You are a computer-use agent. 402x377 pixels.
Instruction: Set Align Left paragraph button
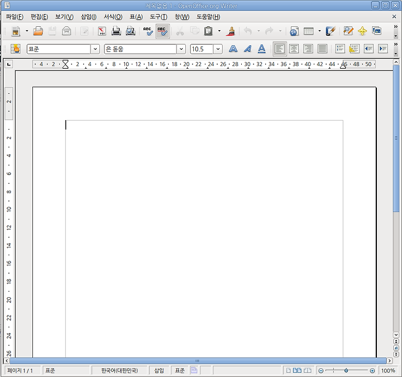coord(280,49)
